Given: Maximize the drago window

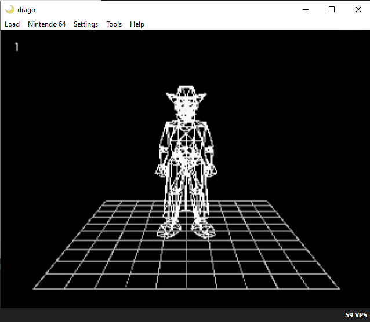Looking at the screenshot, I should pos(332,9).
